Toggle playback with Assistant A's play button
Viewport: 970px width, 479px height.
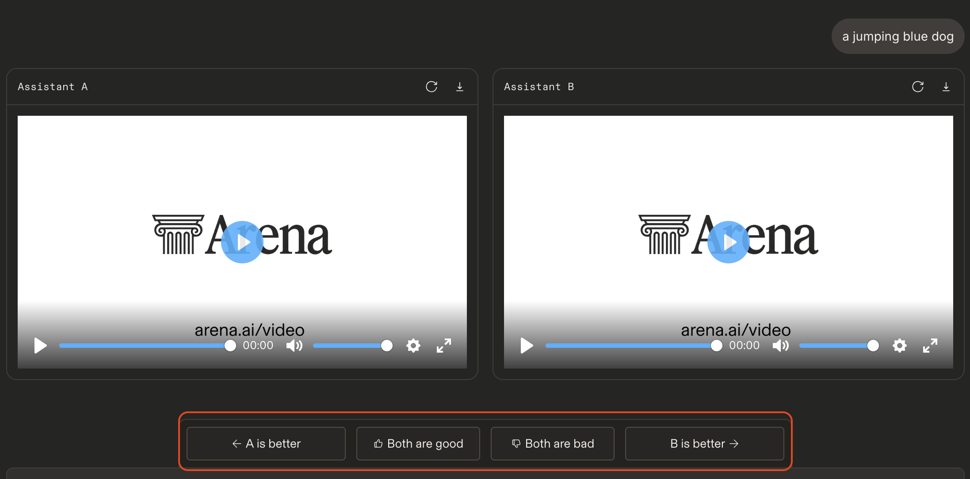click(40, 346)
